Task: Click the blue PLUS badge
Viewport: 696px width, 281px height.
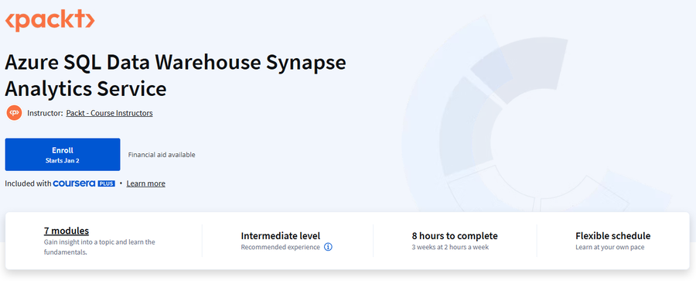Action: [x=106, y=183]
